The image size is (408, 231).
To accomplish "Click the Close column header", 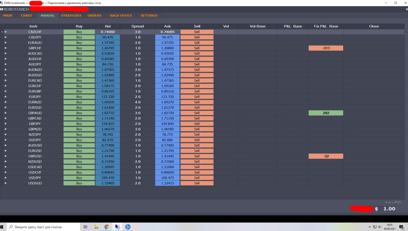I will 374,26.
